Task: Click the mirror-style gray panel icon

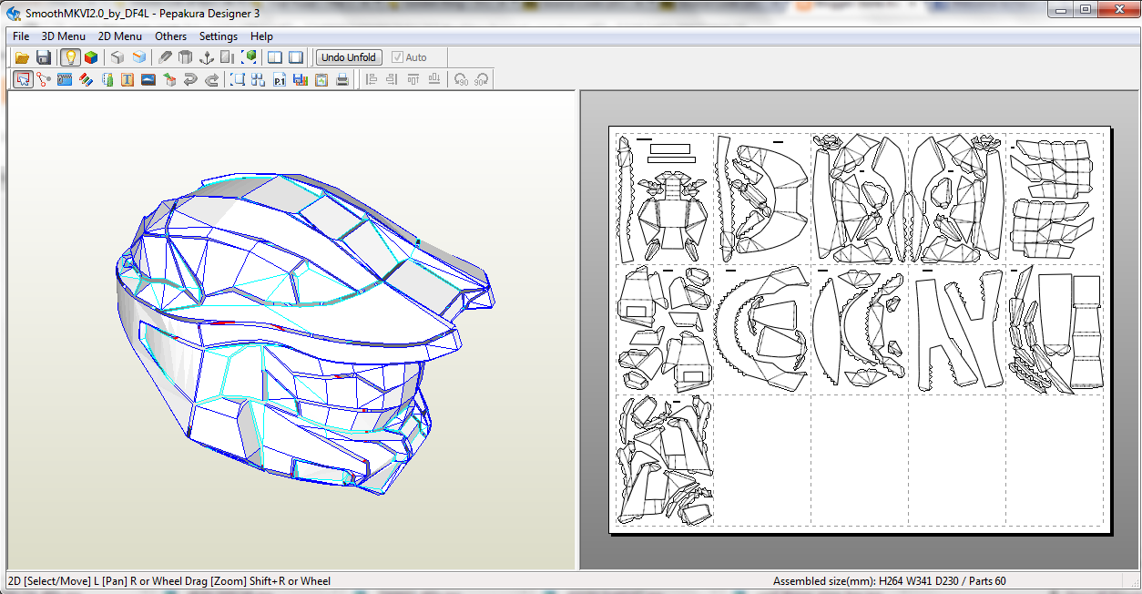Action: pyautogui.click(x=228, y=57)
